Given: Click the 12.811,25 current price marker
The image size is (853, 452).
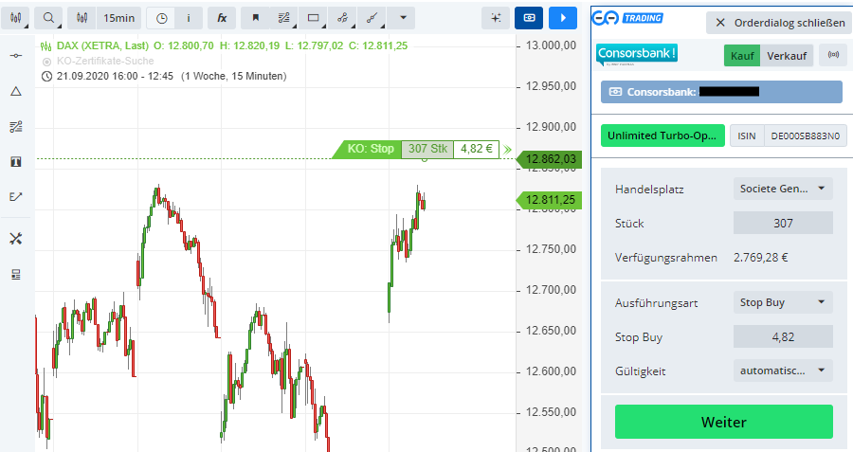Looking at the screenshot, I should (550, 200).
